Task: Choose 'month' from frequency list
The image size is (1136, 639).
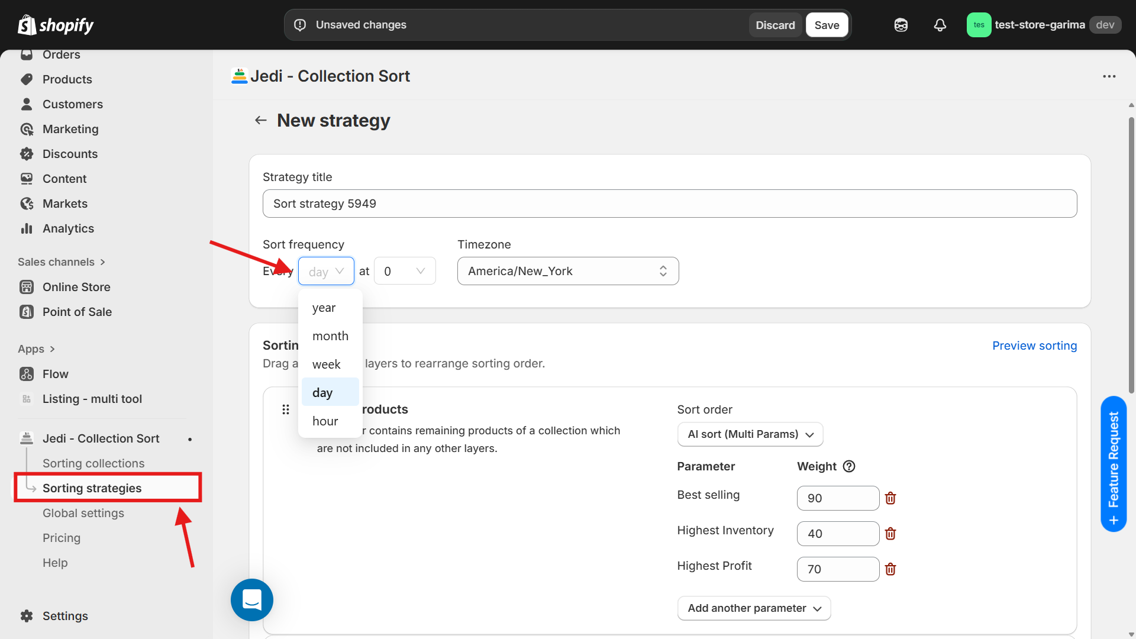Action: (330, 336)
